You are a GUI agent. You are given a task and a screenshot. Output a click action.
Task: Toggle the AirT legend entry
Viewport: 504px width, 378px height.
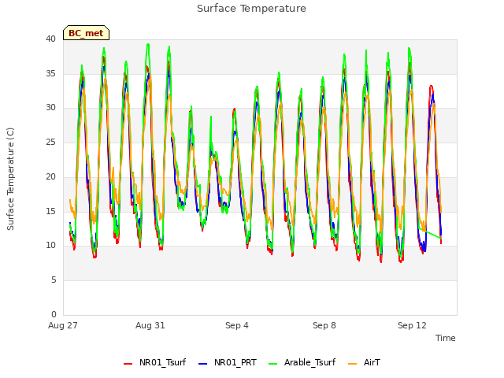click(x=364, y=362)
